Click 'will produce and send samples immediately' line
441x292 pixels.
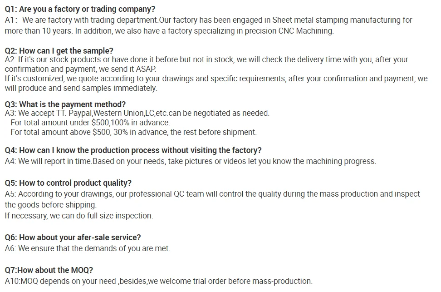[x=81, y=88]
